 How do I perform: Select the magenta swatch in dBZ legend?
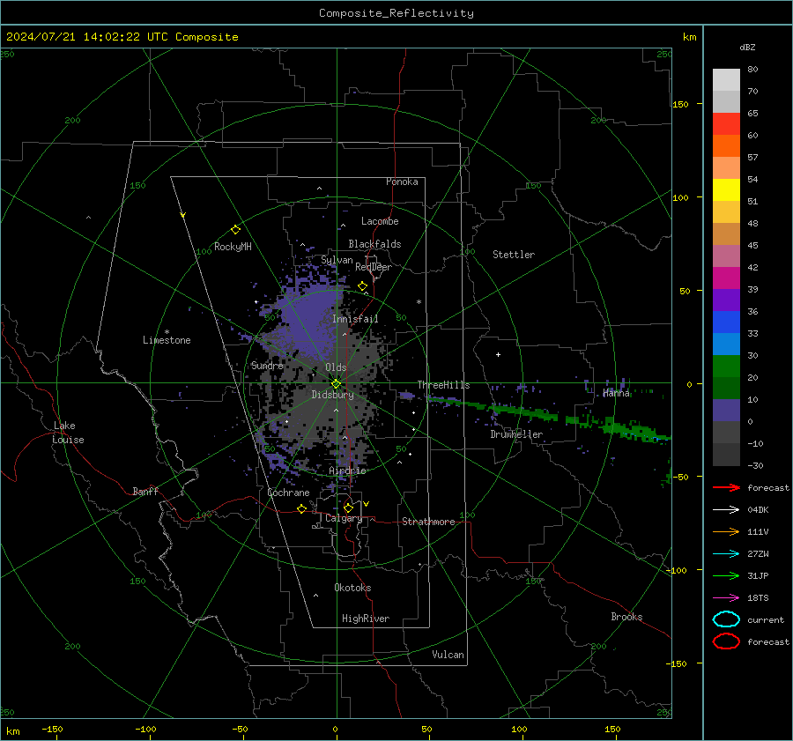(x=726, y=278)
